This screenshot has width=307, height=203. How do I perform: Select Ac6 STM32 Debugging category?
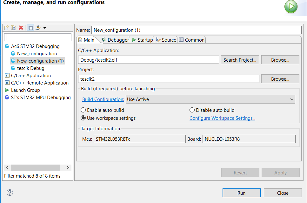(35, 46)
